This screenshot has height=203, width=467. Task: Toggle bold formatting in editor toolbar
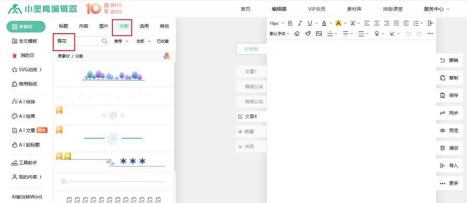click(290, 23)
